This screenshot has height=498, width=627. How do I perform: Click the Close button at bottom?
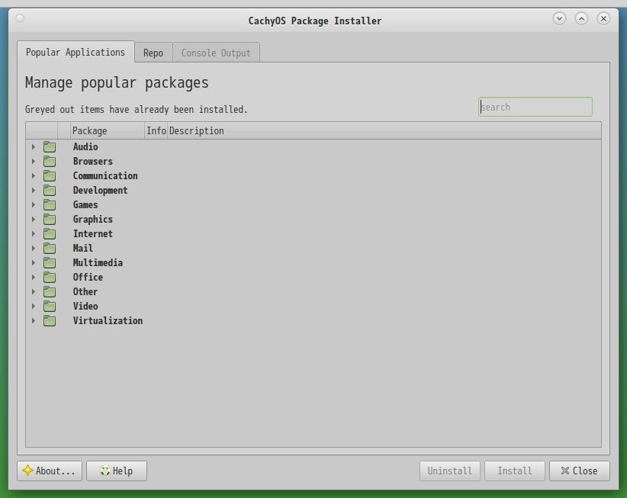[580, 471]
